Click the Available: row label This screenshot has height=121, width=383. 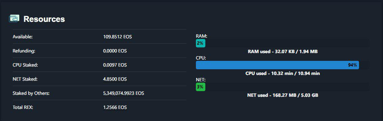23,37
